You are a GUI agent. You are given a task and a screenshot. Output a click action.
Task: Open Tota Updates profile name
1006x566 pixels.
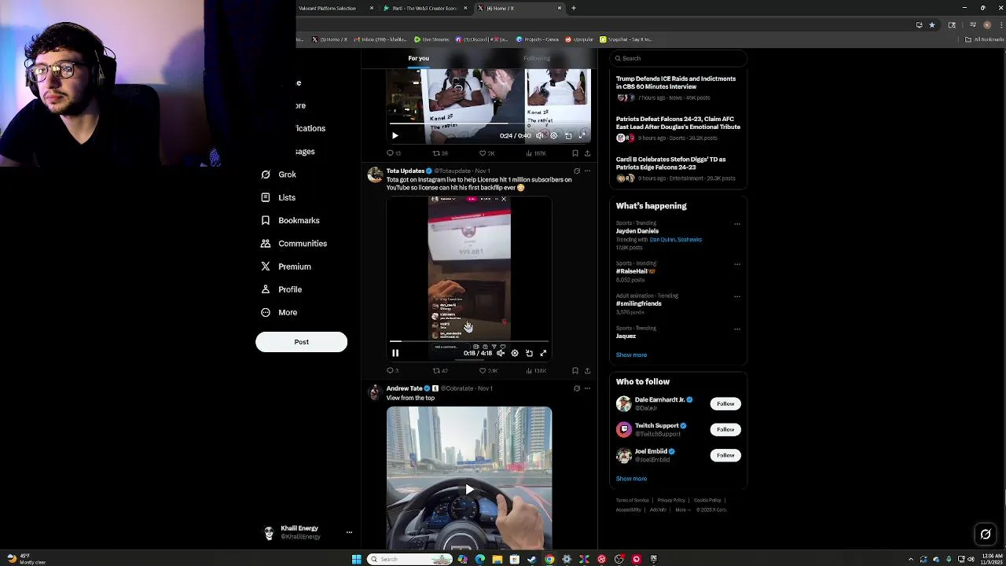pyautogui.click(x=405, y=171)
